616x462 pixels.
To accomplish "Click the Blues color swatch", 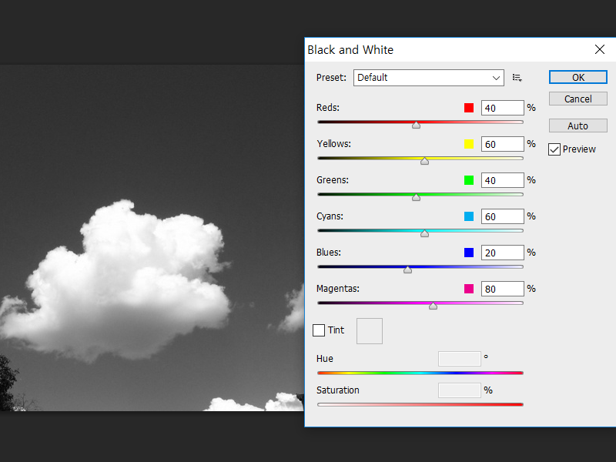I will coord(469,253).
